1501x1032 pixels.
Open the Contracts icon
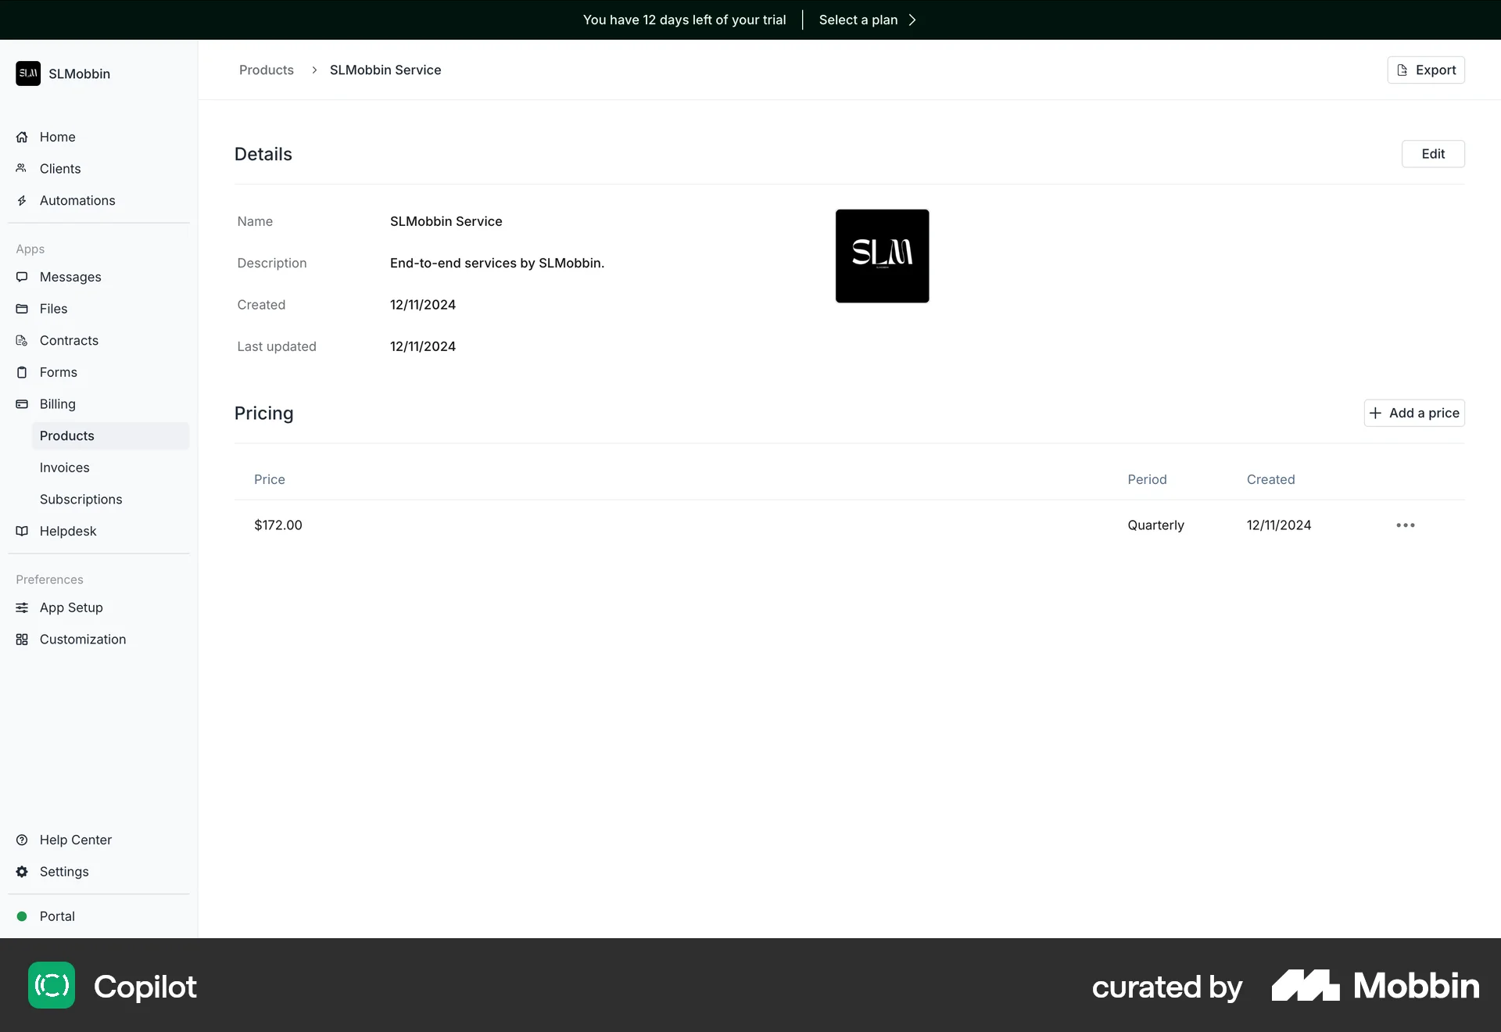point(23,340)
